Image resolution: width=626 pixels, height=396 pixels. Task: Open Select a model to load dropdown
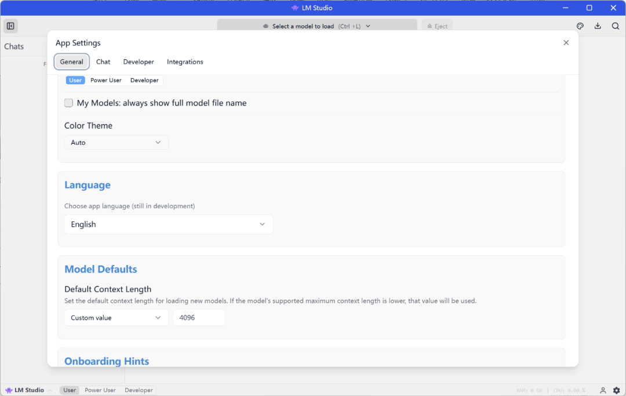coord(317,26)
